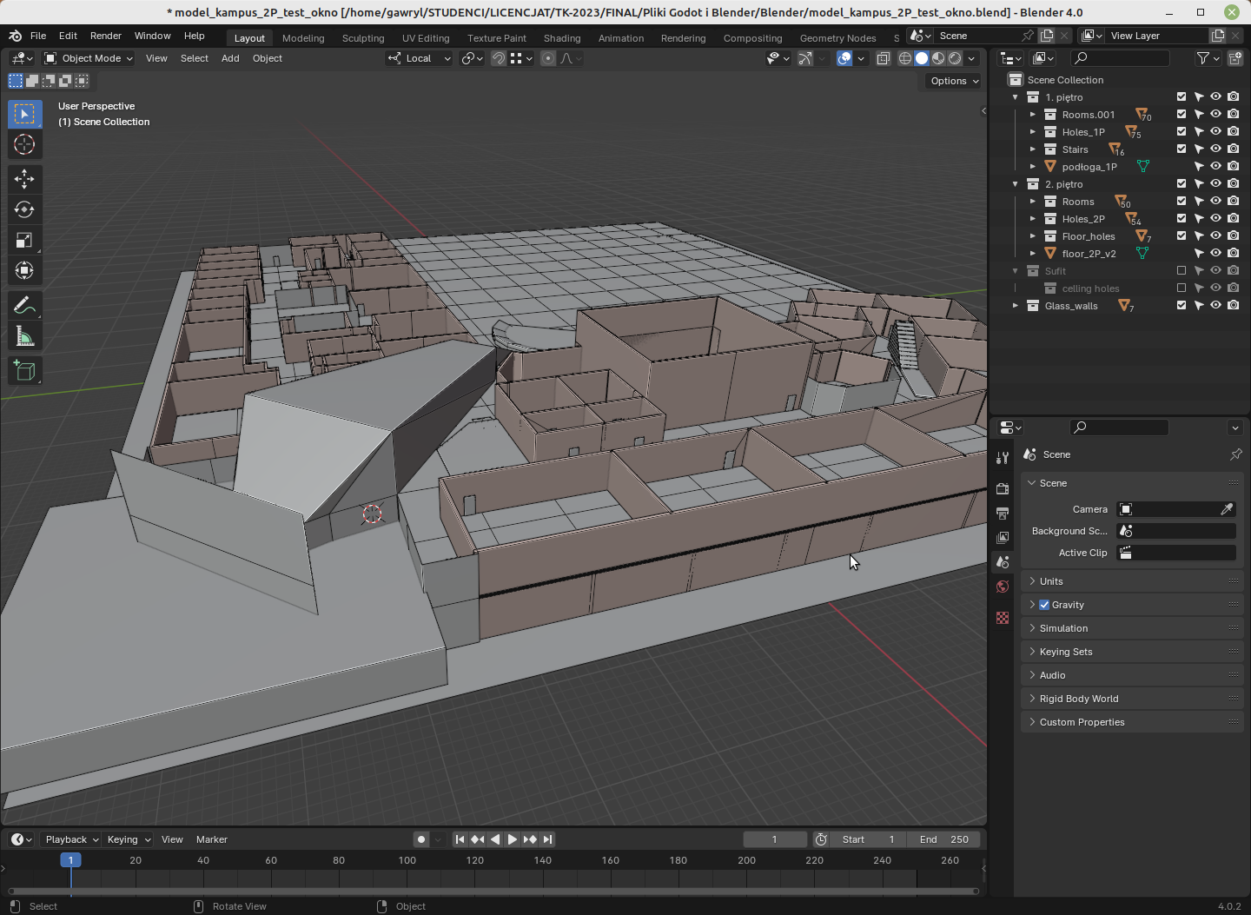Open the Render menu

coord(106,36)
